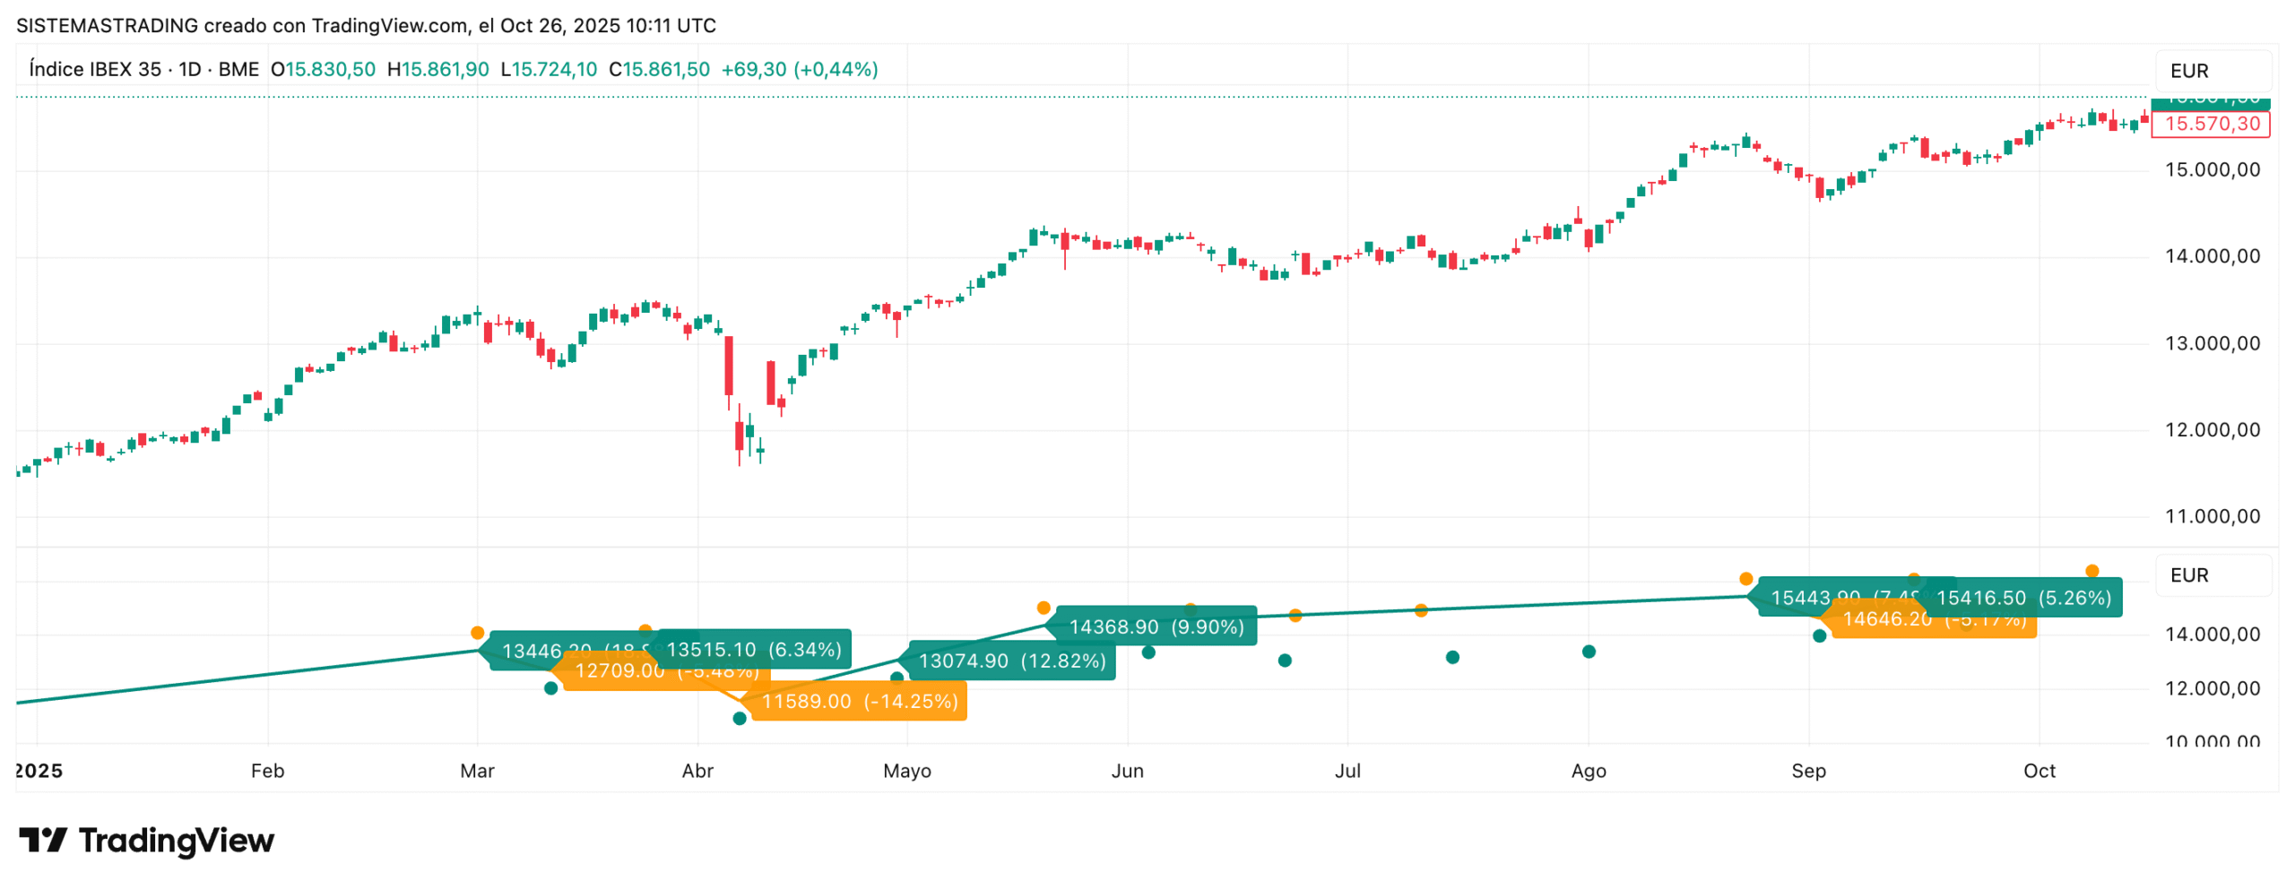Click the red 15.570,30 price label

point(2212,124)
